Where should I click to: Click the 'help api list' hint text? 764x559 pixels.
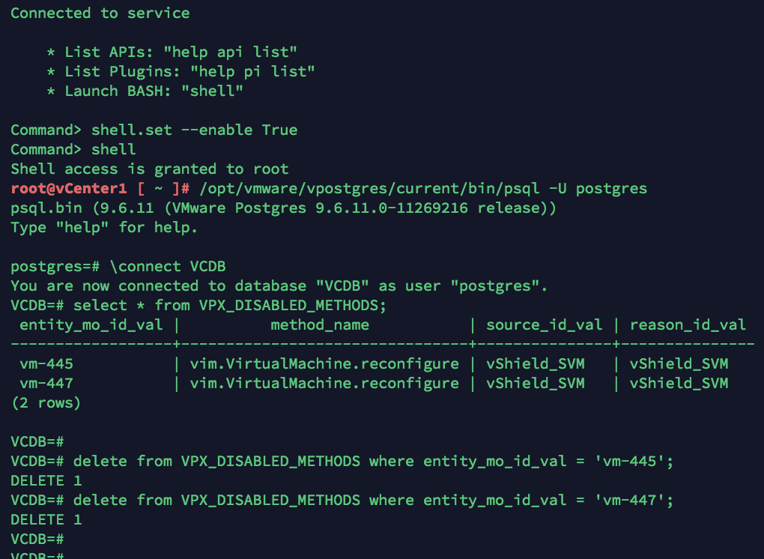[x=230, y=52]
